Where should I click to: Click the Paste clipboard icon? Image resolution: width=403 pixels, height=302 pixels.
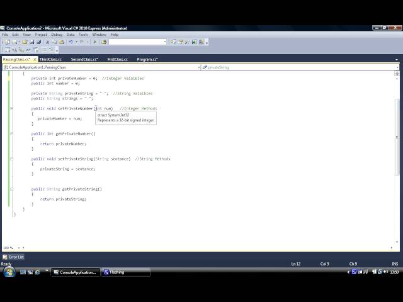coord(62,42)
